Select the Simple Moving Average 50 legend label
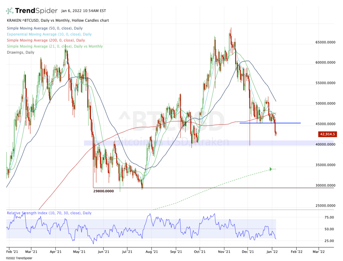This screenshot has width=343, height=261. (x=45, y=28)
